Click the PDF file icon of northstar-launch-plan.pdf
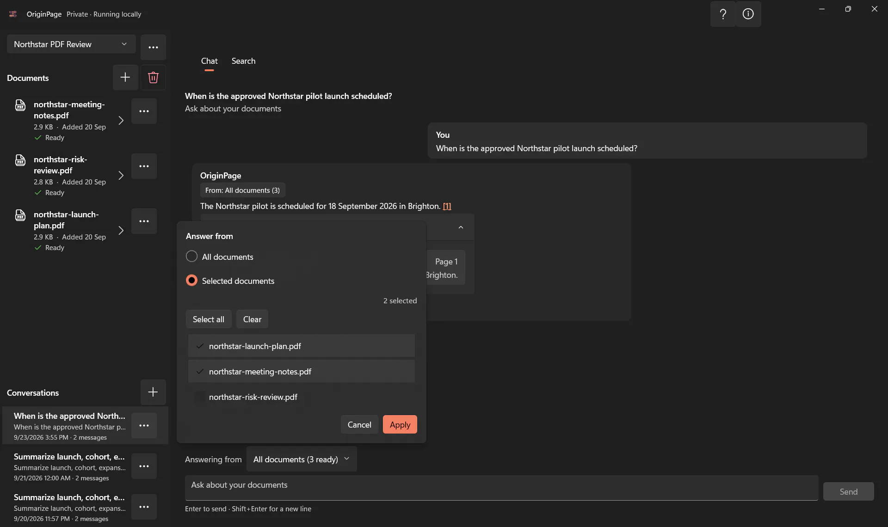The height and width of the screenshot is (527, 888). pos(20,215)
